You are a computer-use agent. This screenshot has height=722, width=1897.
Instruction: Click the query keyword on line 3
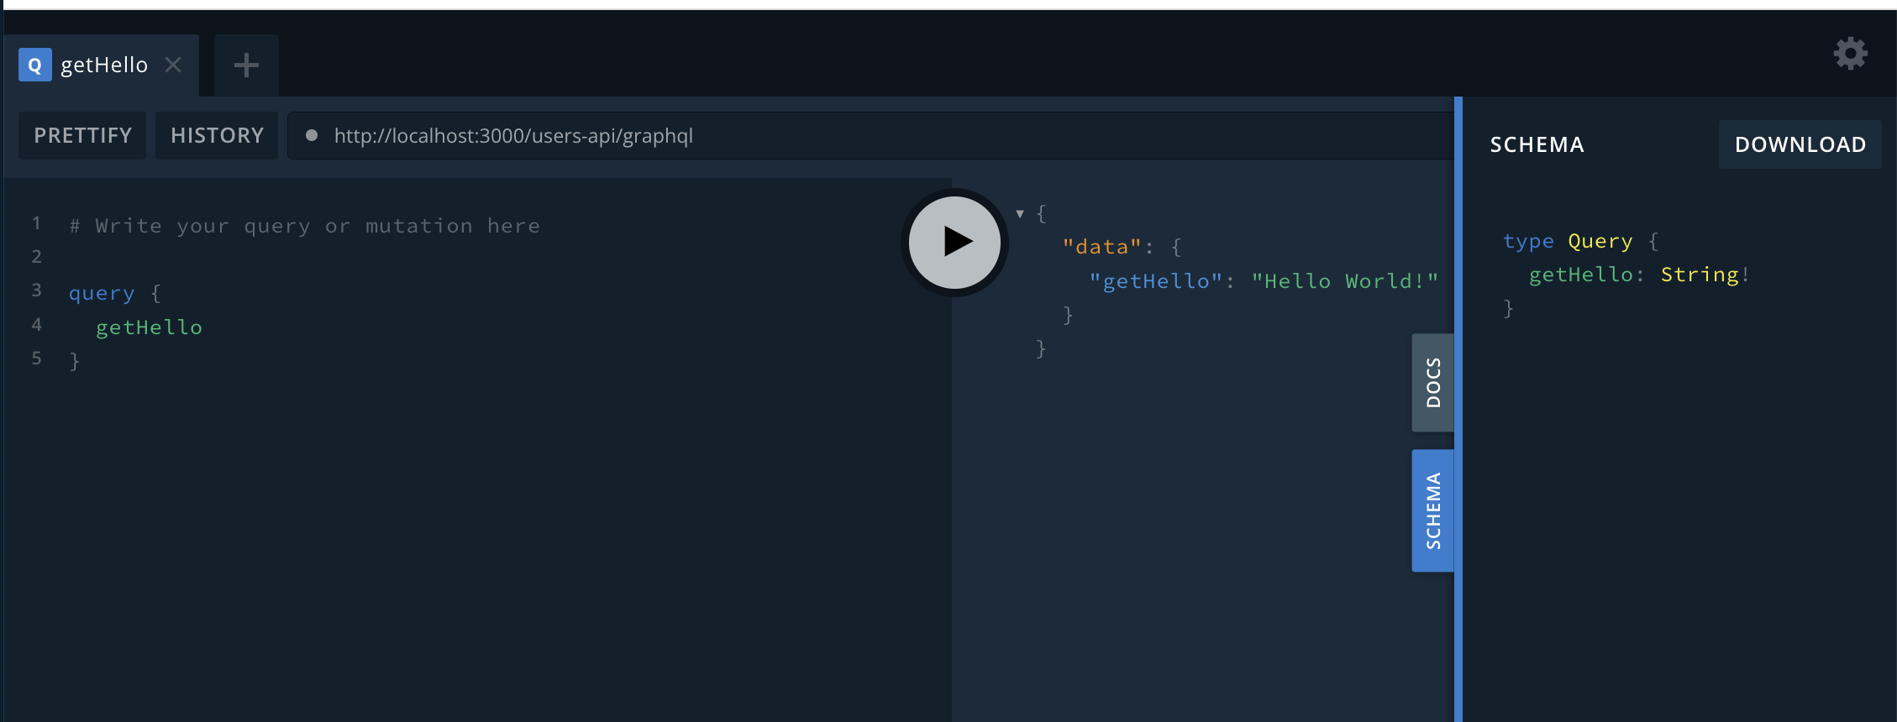coord(102,293)
